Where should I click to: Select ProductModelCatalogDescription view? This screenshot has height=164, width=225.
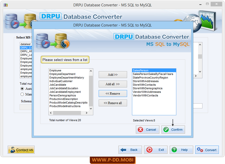click(x=68, y=103)
